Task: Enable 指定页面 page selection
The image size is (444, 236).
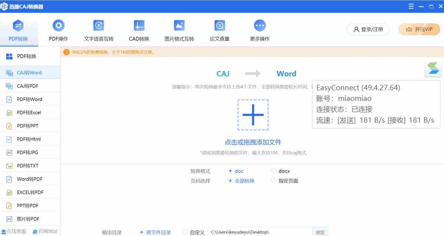Action: [274, 181]
